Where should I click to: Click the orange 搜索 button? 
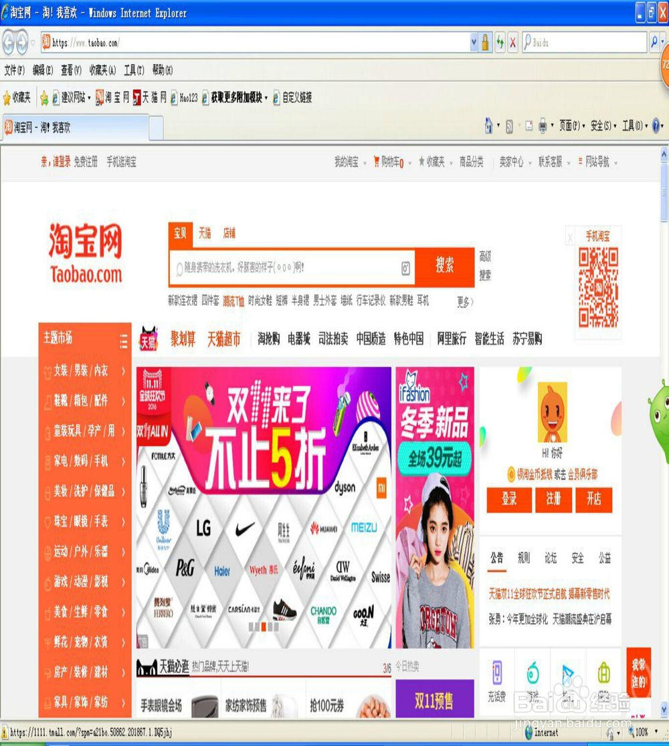click(445, 267)
